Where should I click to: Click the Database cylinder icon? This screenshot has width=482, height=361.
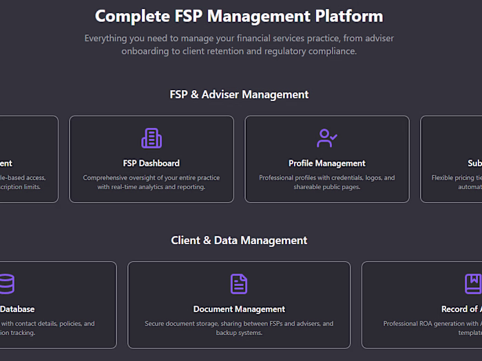(7, 284)
